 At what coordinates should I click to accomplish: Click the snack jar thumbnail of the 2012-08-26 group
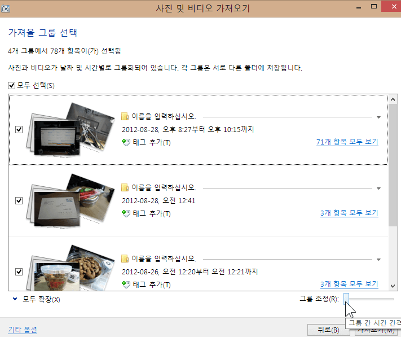[x=57, y=277]
